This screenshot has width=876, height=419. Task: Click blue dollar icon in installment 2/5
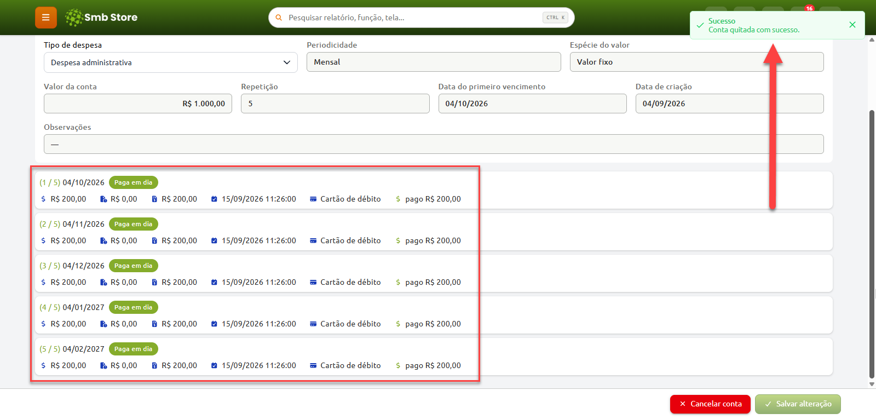coord(43,240)
